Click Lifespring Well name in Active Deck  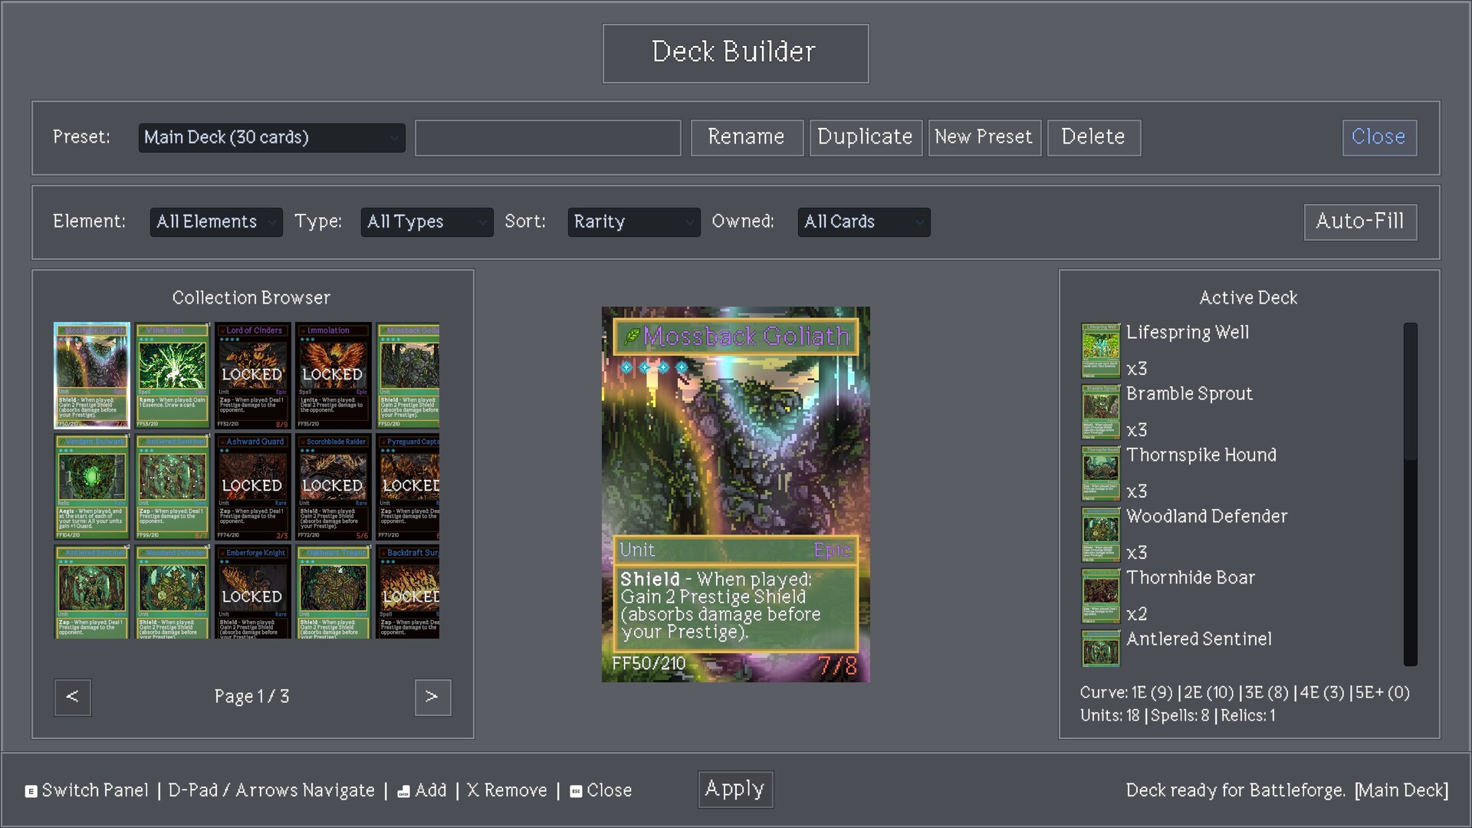(1187, 333)
